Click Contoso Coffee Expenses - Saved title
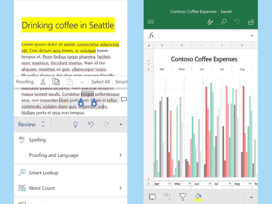This screenshot has height=204, width=272. [x=201, y=12]
